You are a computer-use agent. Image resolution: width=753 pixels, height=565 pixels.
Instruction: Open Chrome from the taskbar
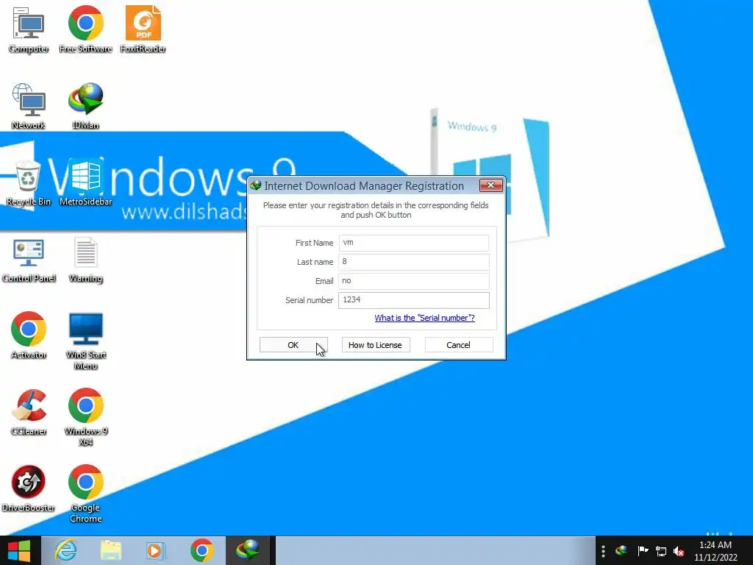tap(201, 550)
